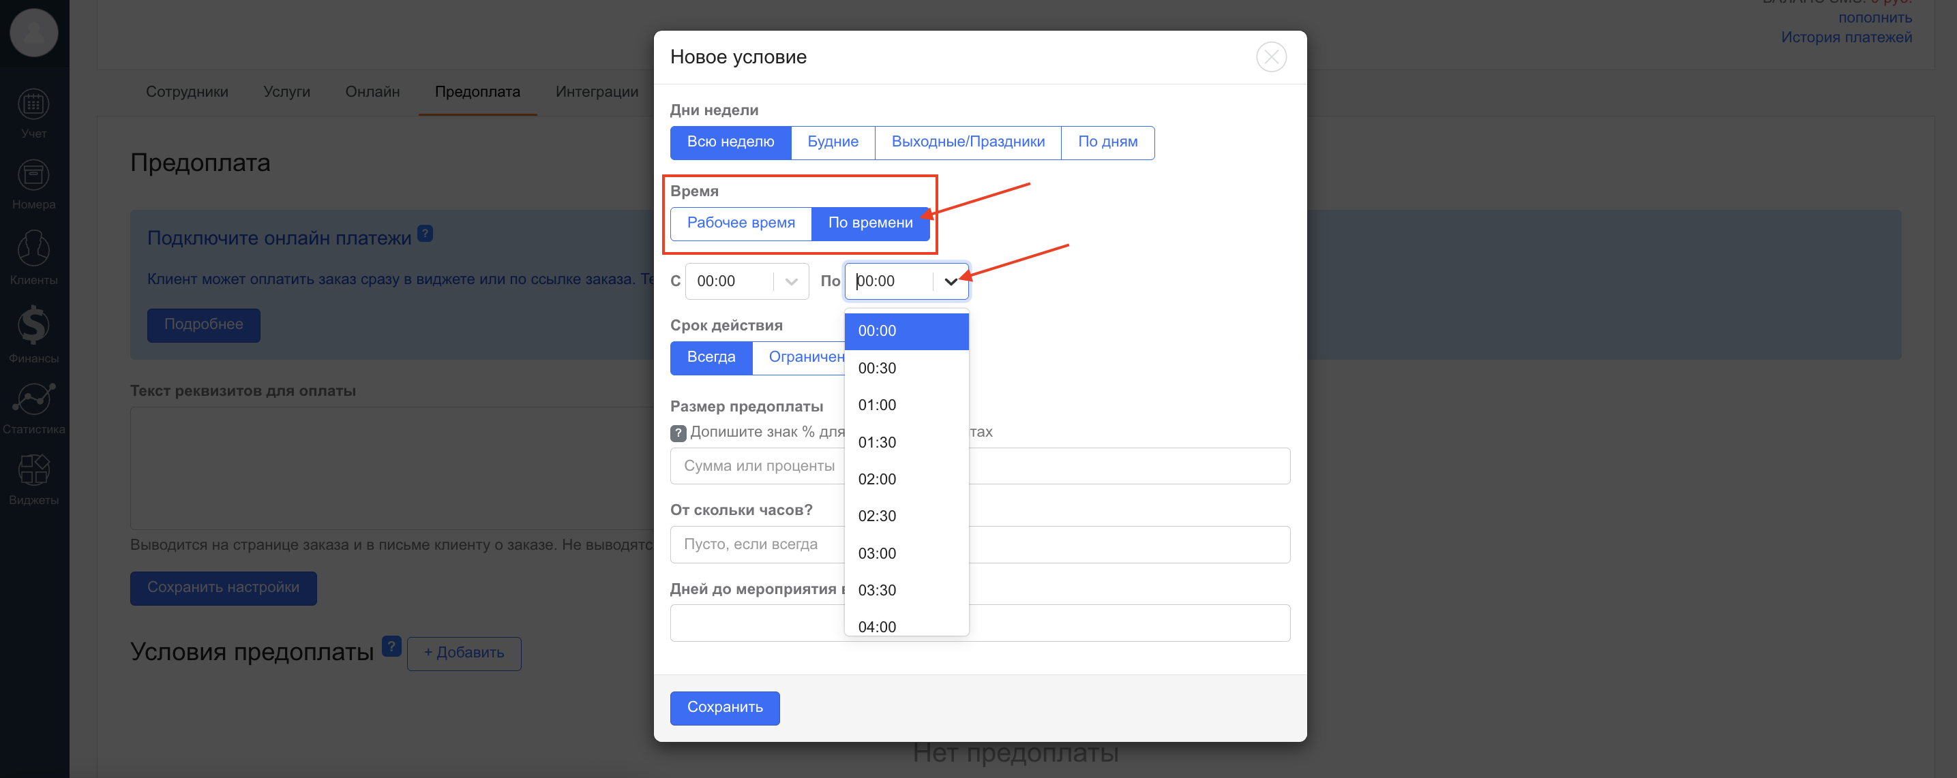This screenshot has height=778, width=1957.
Task: Select the Будние weekday option
Action: tap(832, 142)
